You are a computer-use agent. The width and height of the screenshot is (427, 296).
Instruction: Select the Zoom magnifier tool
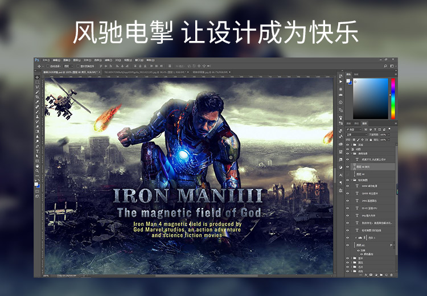pos(38,171)
